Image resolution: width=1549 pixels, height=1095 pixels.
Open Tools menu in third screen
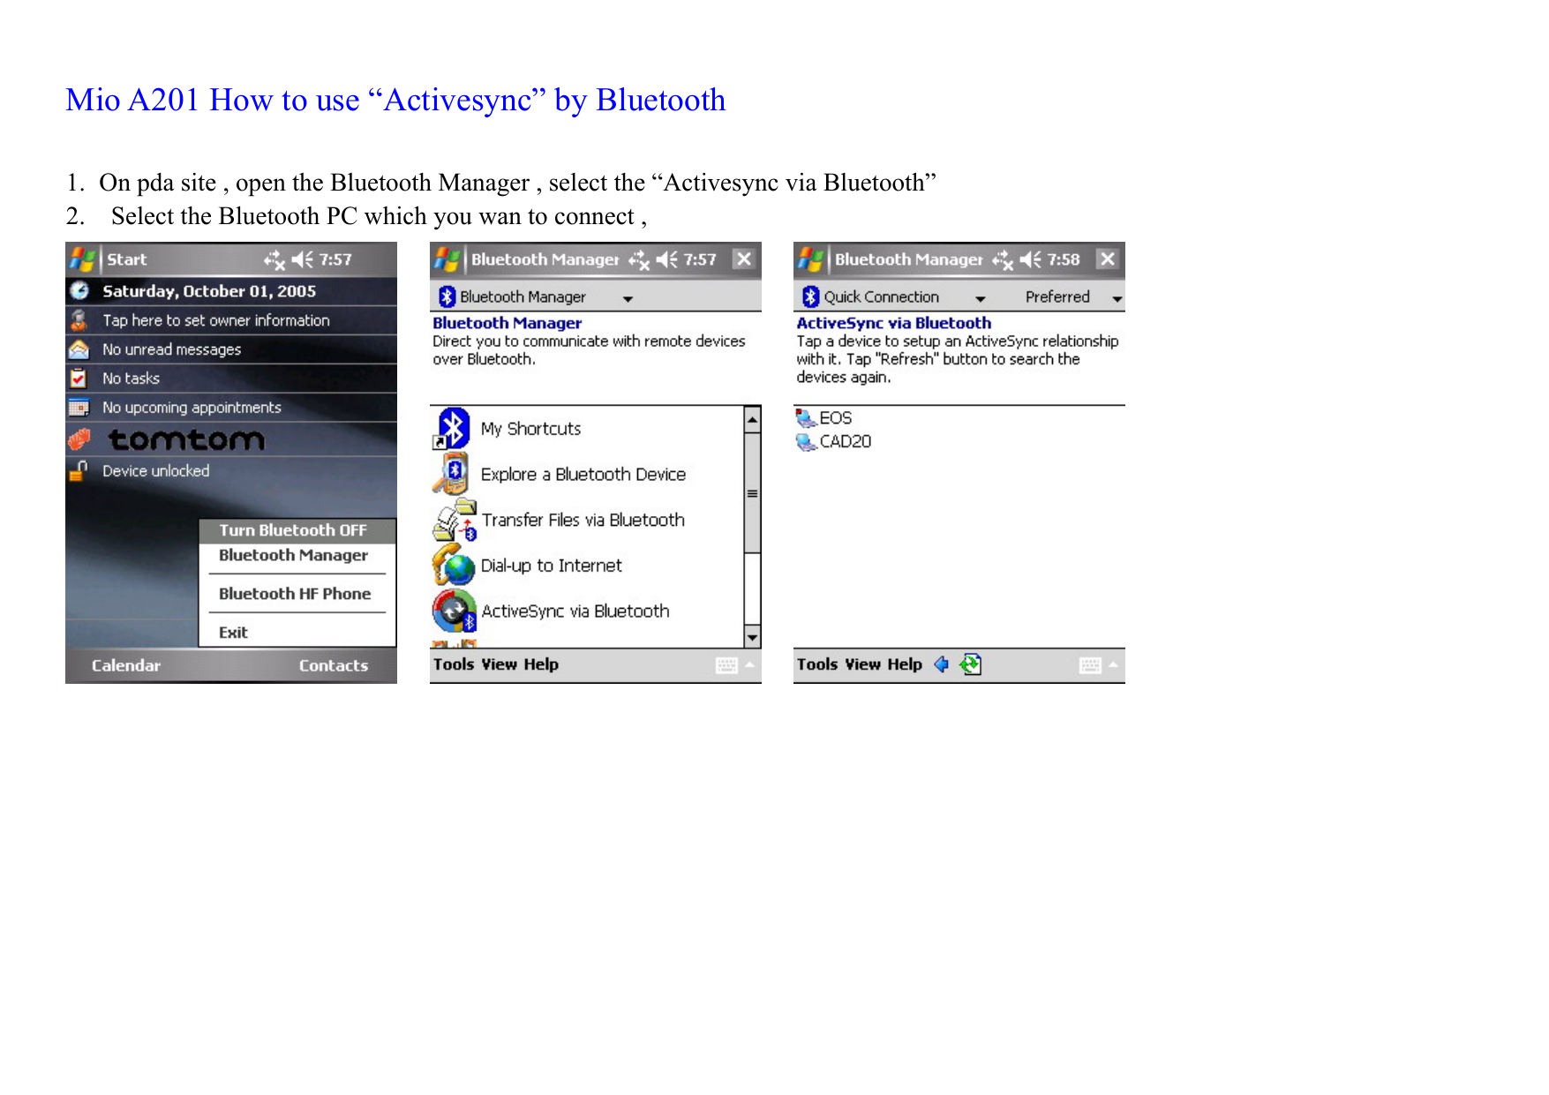[817, 664]
